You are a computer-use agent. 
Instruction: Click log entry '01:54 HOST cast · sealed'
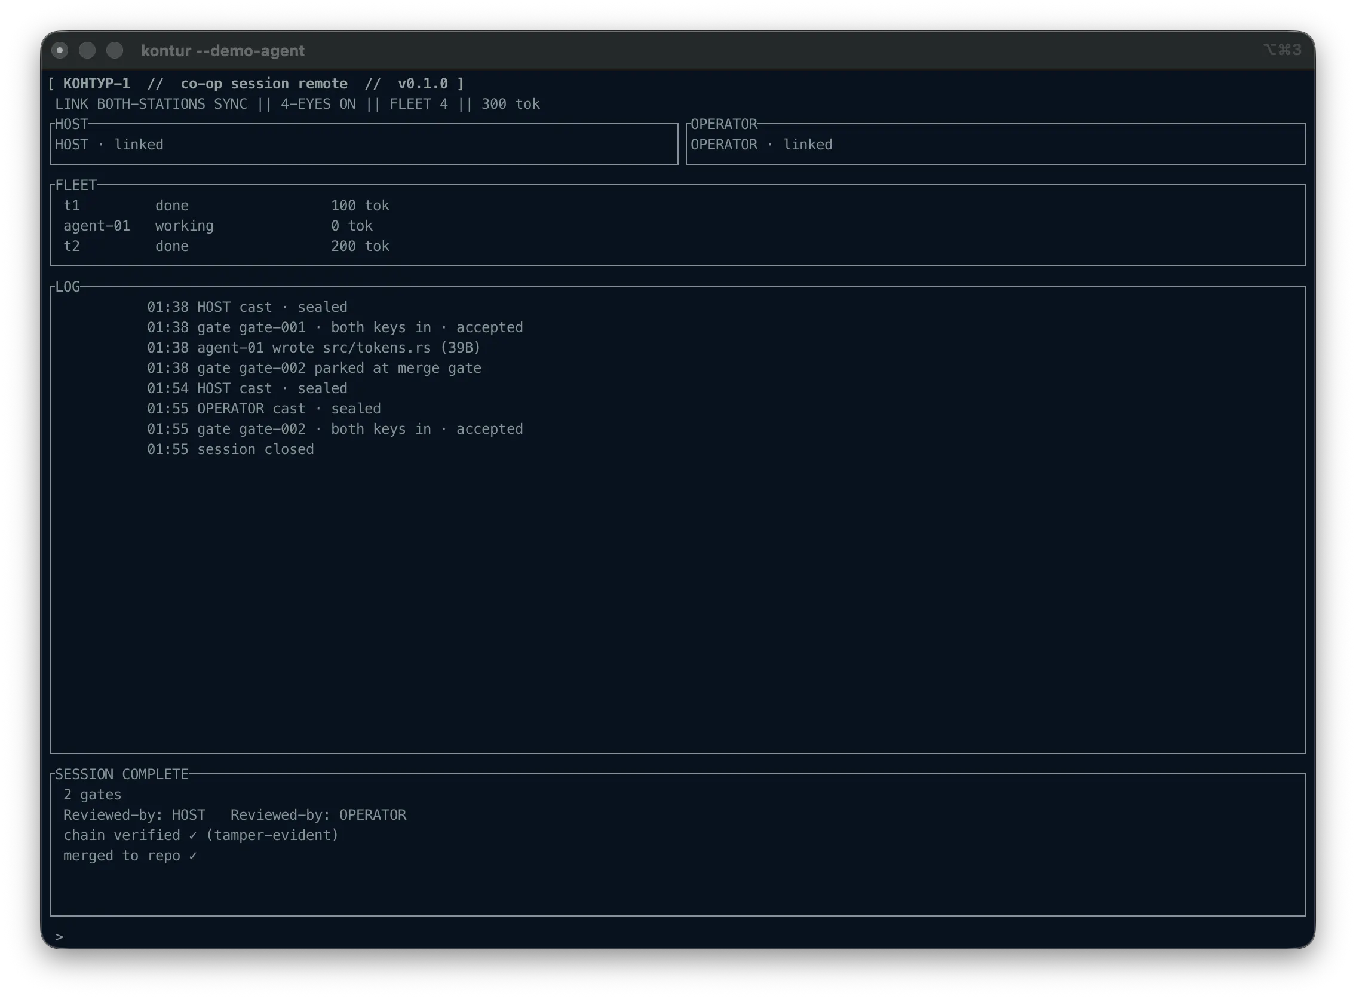point(247,388)
